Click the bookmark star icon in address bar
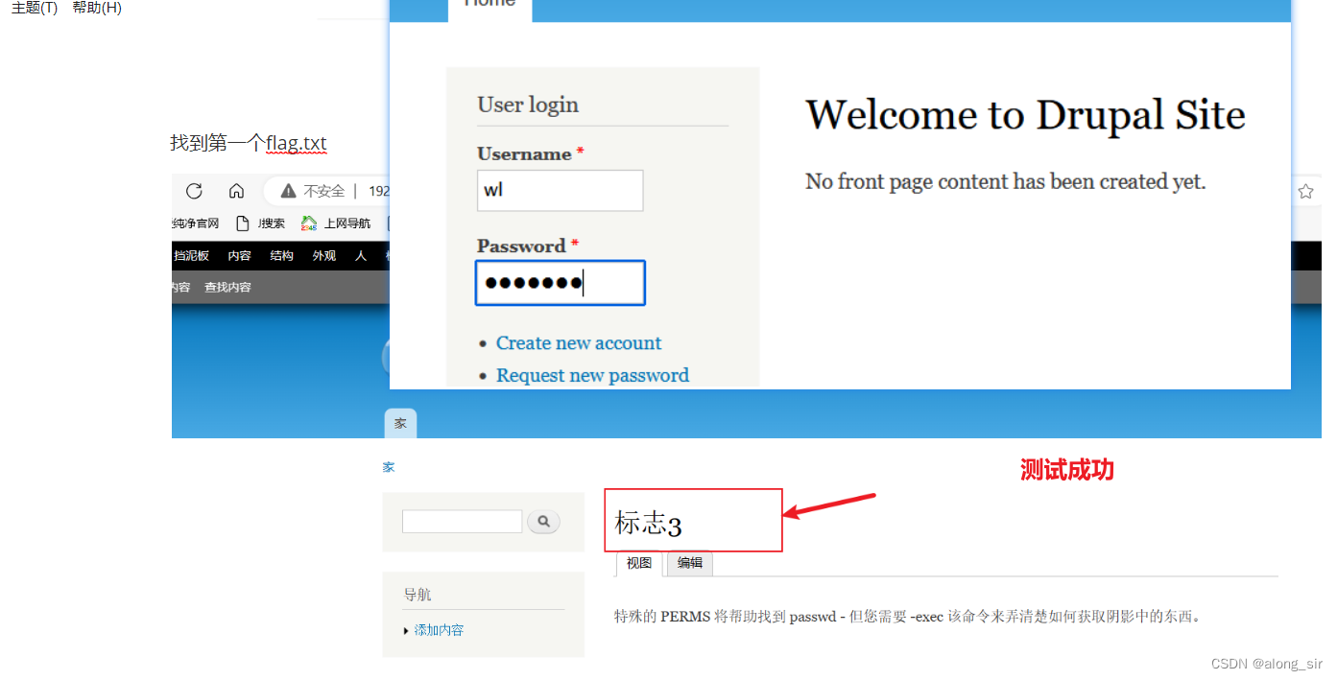Screen dimensions: 1337x680 click(1305, 192)
